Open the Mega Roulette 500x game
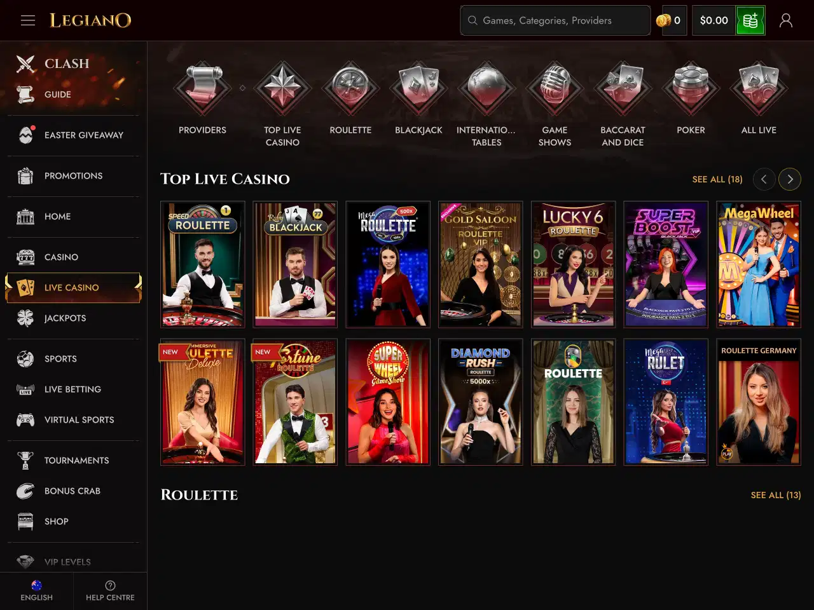Image resolution: width=814 pixels, height=610 pixels. (x=388, y=264)
